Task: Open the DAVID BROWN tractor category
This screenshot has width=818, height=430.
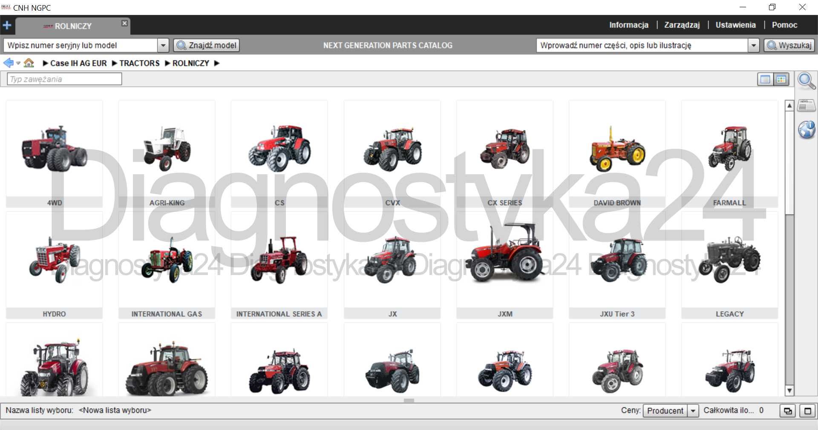Action: click(617, 154)
